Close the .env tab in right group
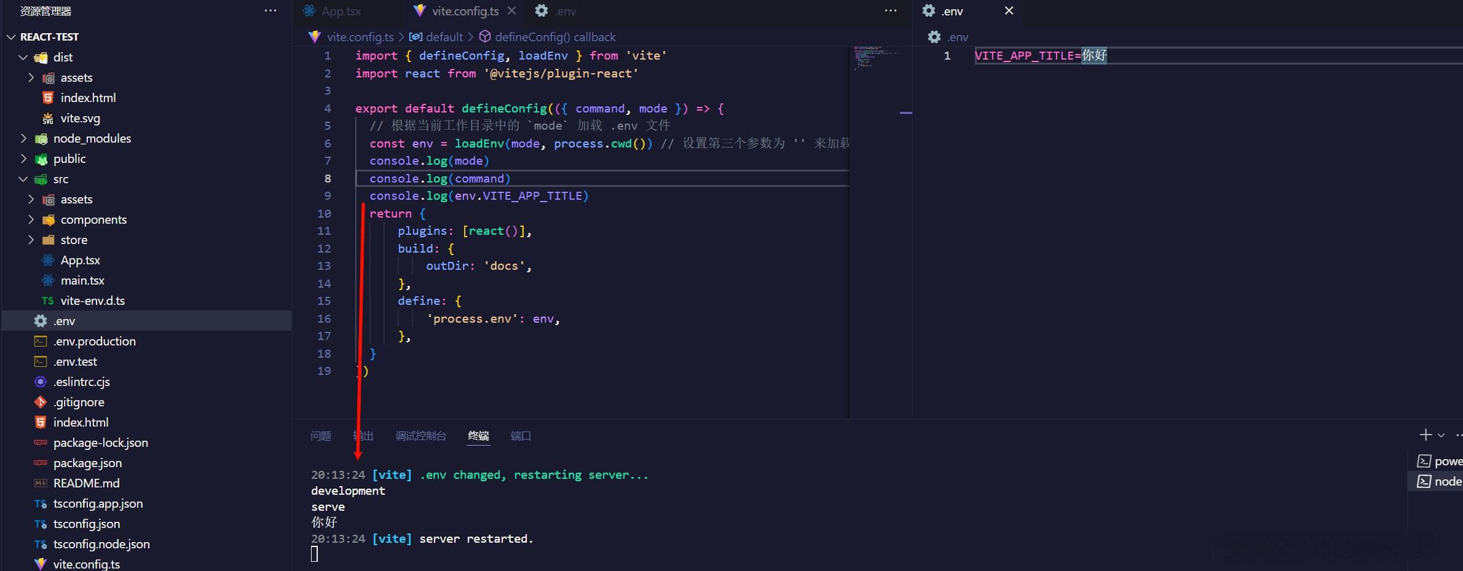 tap(1009, 10)
